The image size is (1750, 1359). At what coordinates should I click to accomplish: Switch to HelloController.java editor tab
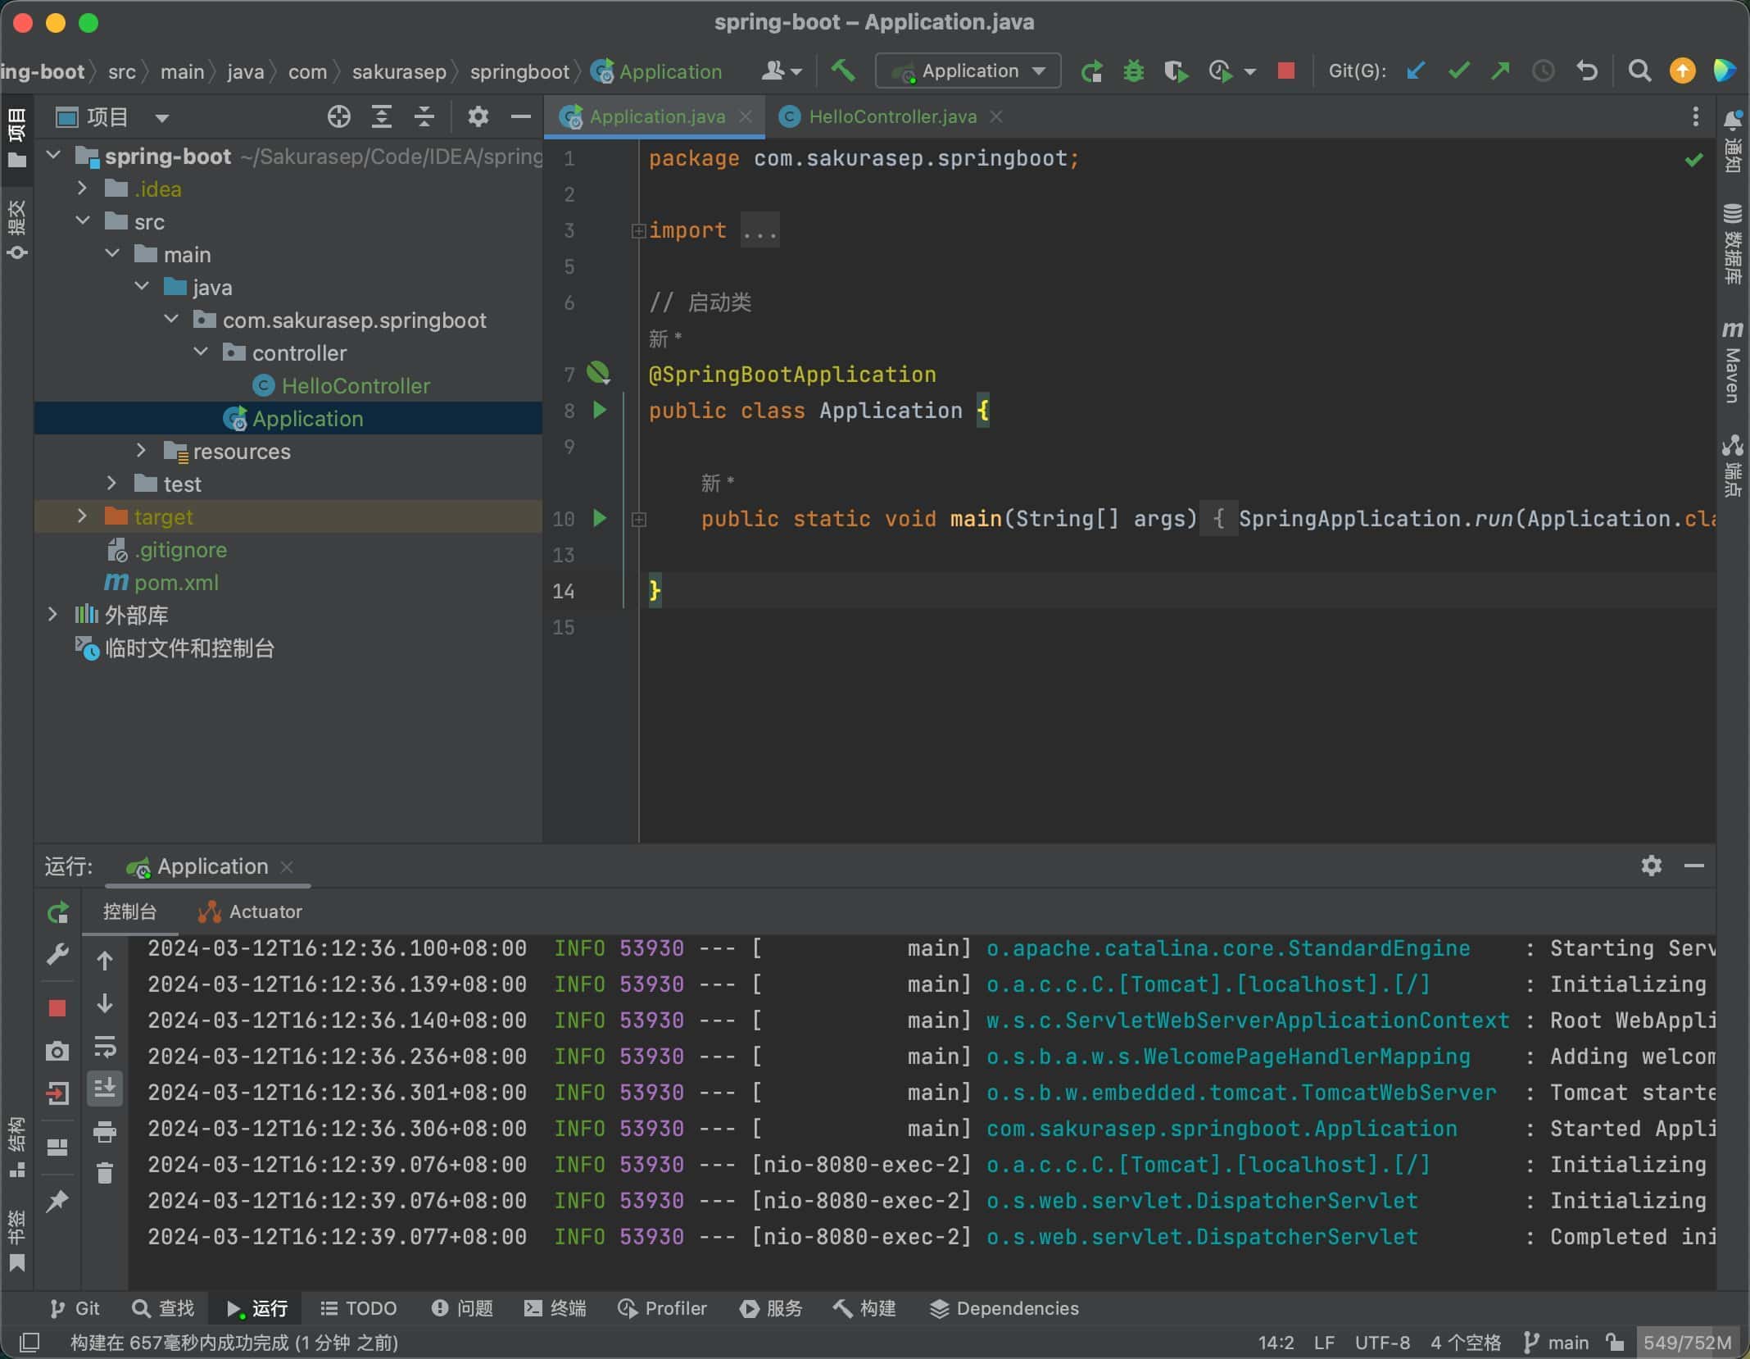[x=891, y=116]
